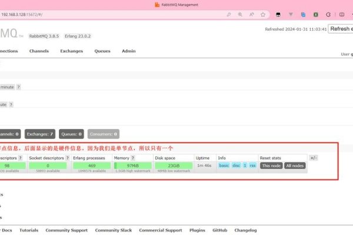
Task: Click the RabbitMQ favicon in tab title
Action: click(157, 5)
